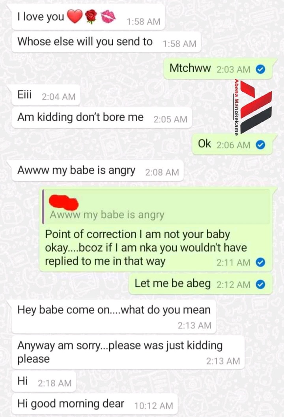
Task: Tap 'Anyway am sorry' message bubble
Action: tap(128, 352)
